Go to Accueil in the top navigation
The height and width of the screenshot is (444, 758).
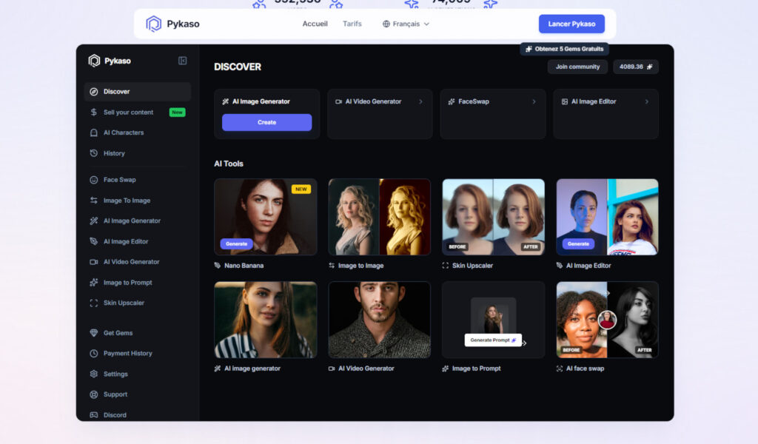pos(315,24)
